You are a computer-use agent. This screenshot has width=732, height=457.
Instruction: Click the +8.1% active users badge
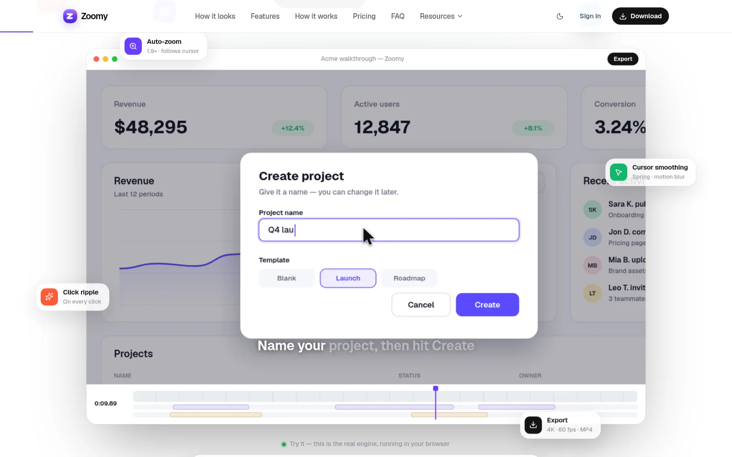tap(533, 128)
